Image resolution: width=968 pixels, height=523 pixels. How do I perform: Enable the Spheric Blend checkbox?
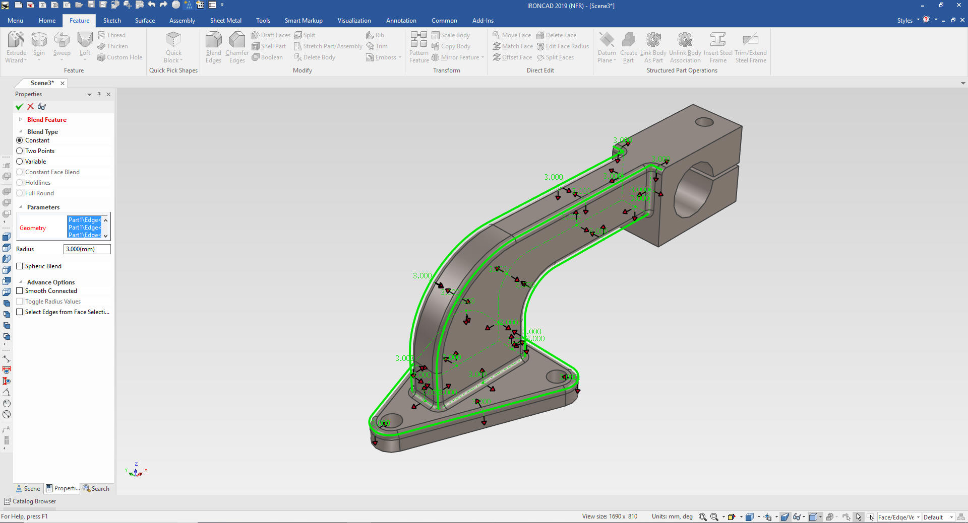[x=20, y=266]
